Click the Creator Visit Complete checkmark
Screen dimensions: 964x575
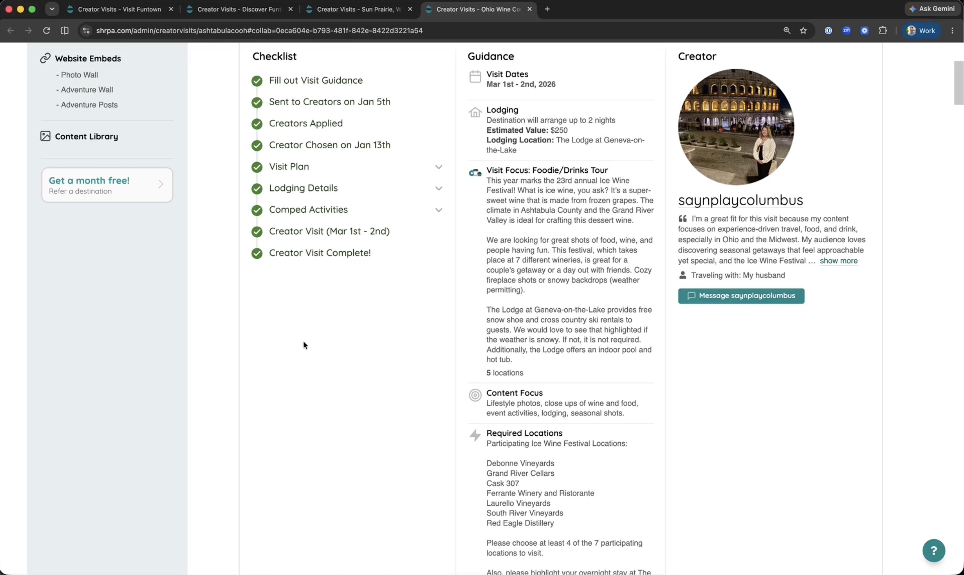point(257,253)
